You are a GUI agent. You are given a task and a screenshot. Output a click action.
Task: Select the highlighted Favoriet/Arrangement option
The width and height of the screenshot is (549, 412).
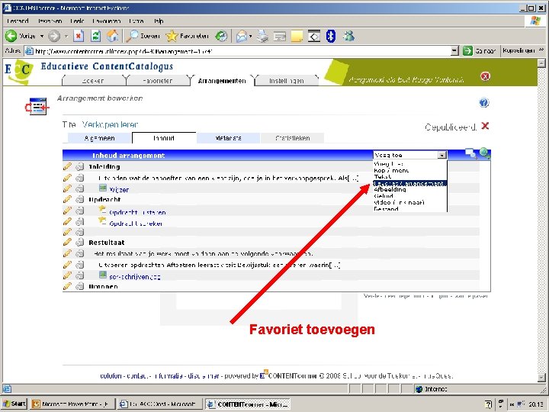pos(409,183)
